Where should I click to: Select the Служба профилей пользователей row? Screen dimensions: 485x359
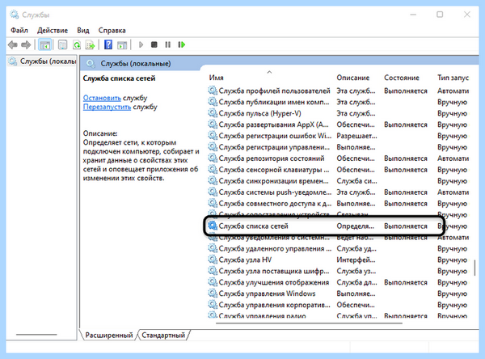pyautogui.click(x=339, y=91)
